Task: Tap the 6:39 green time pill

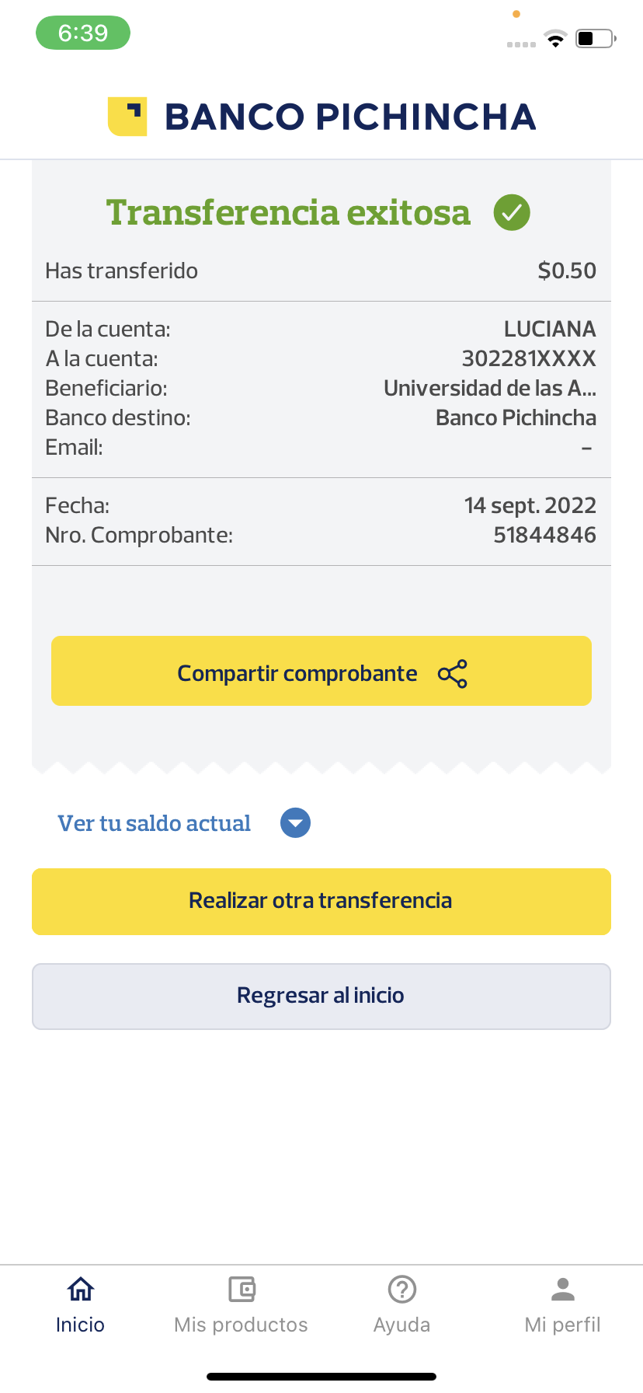Action: click(x=83, y=33)
